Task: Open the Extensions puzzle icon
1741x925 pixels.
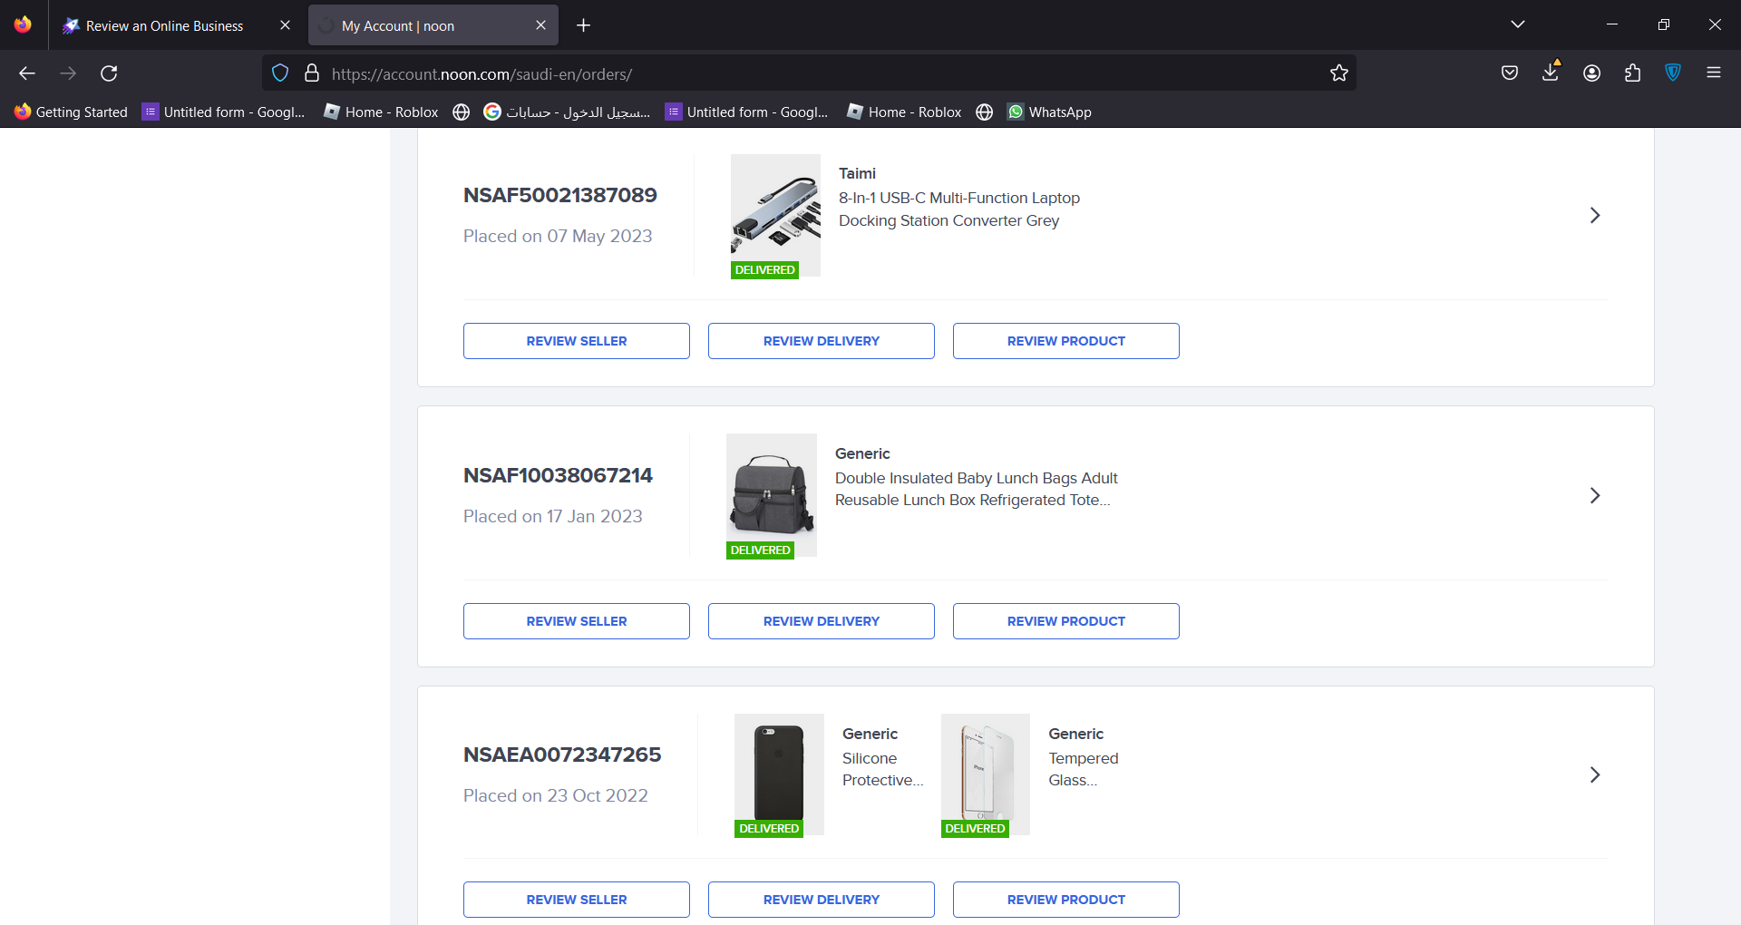Action: 1632,73
